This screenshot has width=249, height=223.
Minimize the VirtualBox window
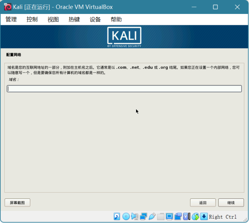click(x=194, y=7)
